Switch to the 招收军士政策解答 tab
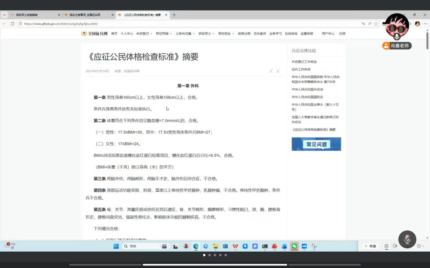Viewport: 430px width, 268px height. point(31,15)
